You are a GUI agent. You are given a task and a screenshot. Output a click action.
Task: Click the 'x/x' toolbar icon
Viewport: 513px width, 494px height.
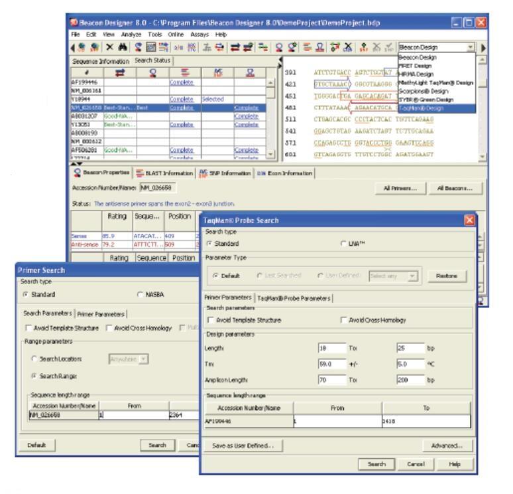[178, 48]
